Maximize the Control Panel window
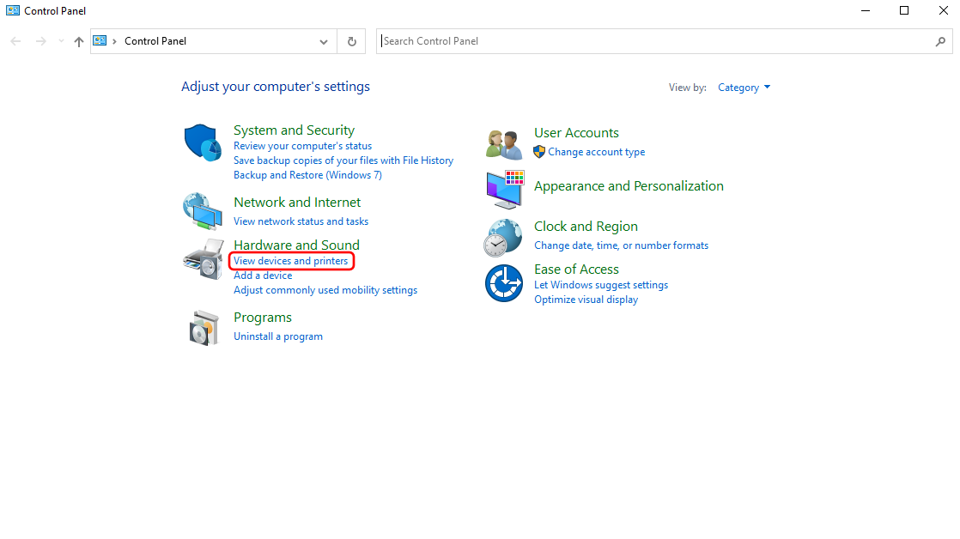The width and height of the screenshot is (960, 539). click(904, 10)
